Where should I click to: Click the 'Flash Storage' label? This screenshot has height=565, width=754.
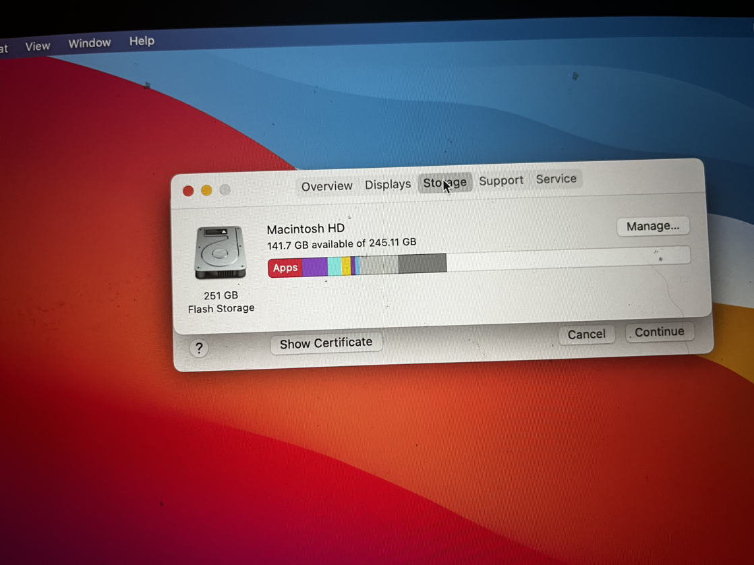[x=221, y=308]
